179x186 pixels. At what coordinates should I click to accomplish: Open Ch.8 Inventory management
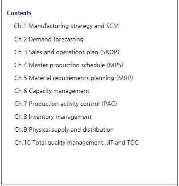(x=53, y=117)
